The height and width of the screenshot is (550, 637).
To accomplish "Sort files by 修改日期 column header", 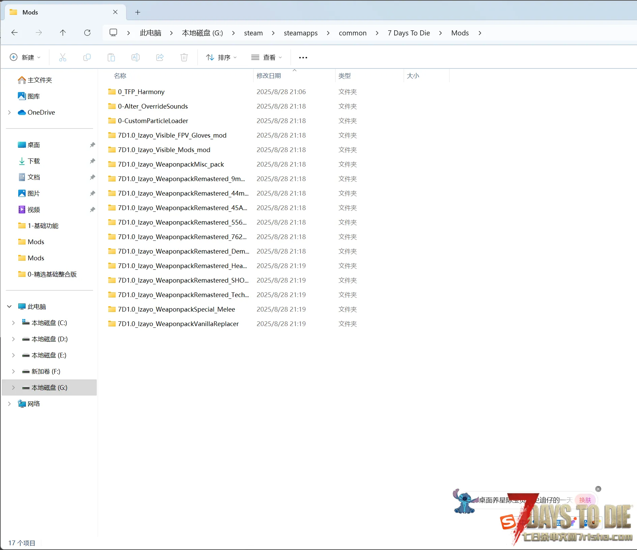I will point(269,76).
